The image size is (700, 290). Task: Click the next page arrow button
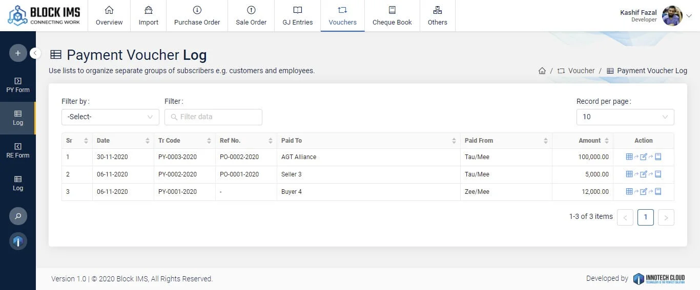[666, 217]
